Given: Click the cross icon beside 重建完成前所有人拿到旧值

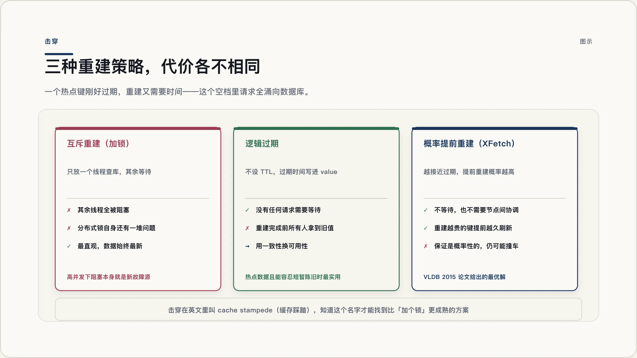Looking at the screenshot, I should click(x=247, y=228).
